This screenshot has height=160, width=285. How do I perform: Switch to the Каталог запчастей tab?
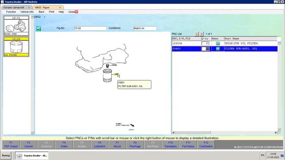click(14, 8)
